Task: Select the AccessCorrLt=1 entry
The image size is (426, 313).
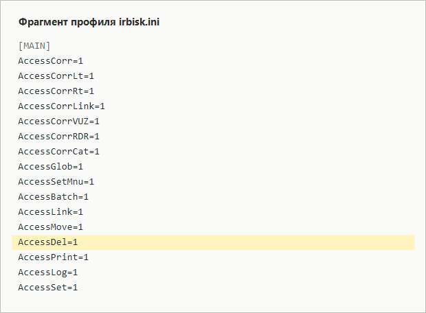Action: coord(56,76)
